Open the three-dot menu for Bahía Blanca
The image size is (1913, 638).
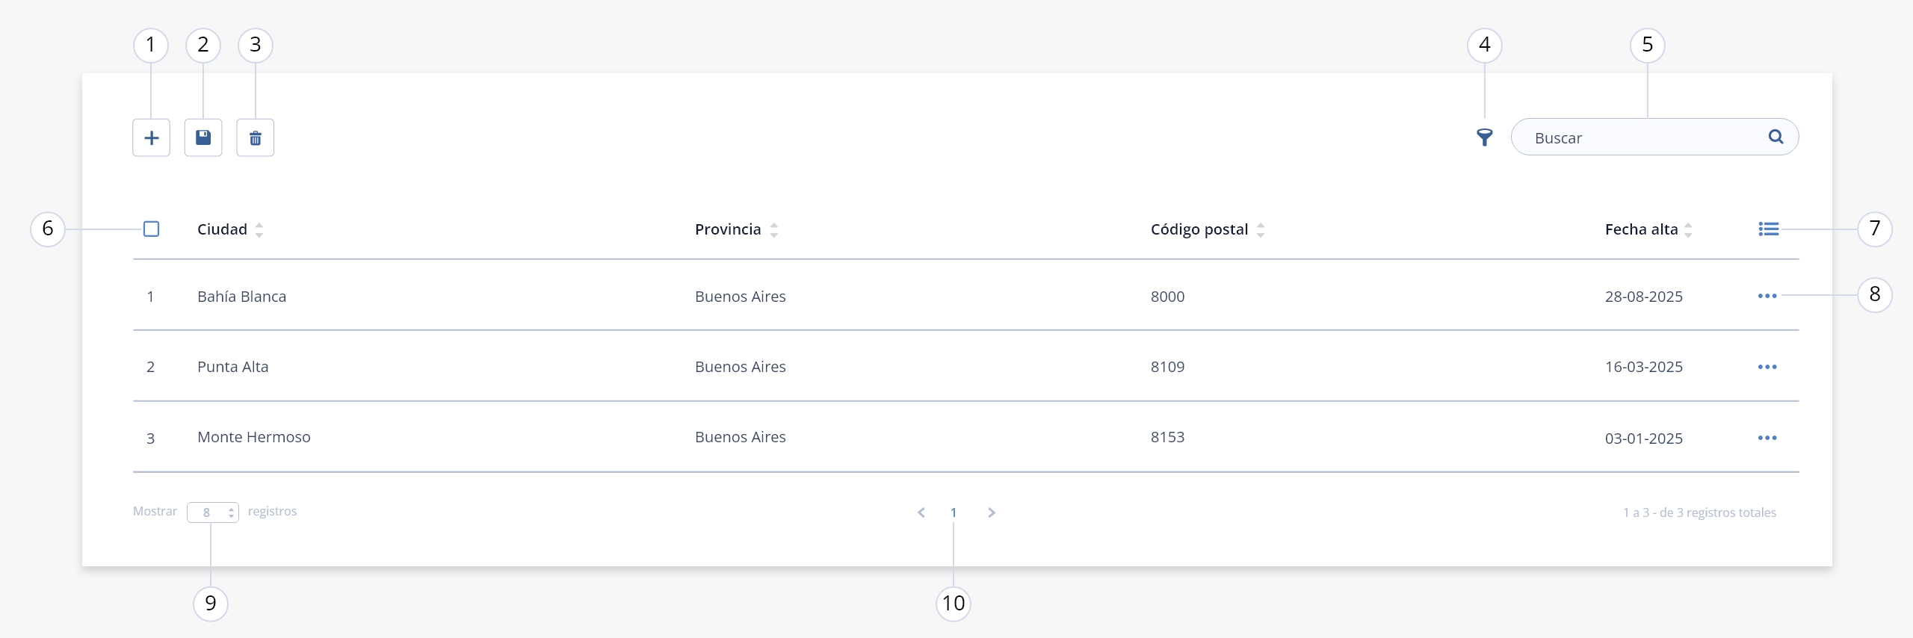[x=1767, y=297]
